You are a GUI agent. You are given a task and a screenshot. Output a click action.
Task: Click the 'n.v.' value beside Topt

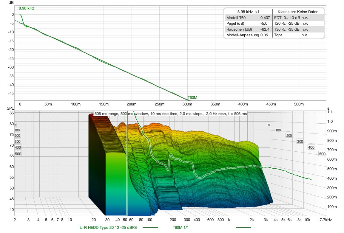(305, 35)
